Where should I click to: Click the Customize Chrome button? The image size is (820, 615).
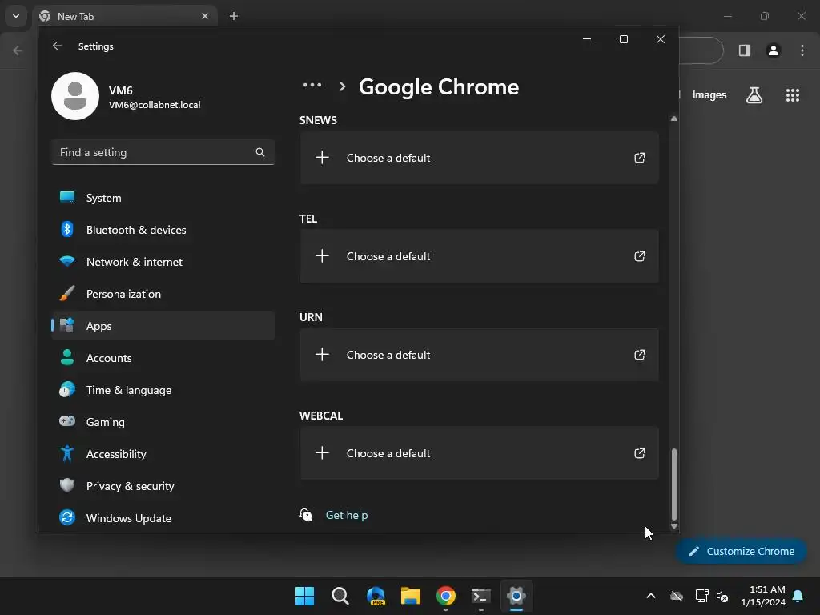coord(742,551)
